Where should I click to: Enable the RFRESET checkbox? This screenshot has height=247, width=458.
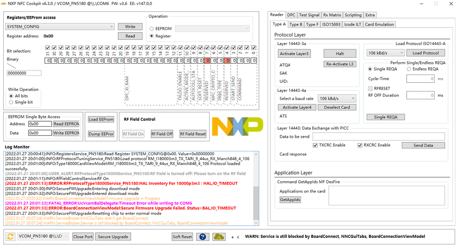click(370, 88)
